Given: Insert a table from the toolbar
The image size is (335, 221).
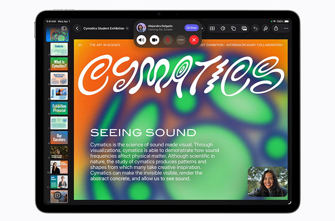Looking at the screenshot, I should (x=212, y=28).
